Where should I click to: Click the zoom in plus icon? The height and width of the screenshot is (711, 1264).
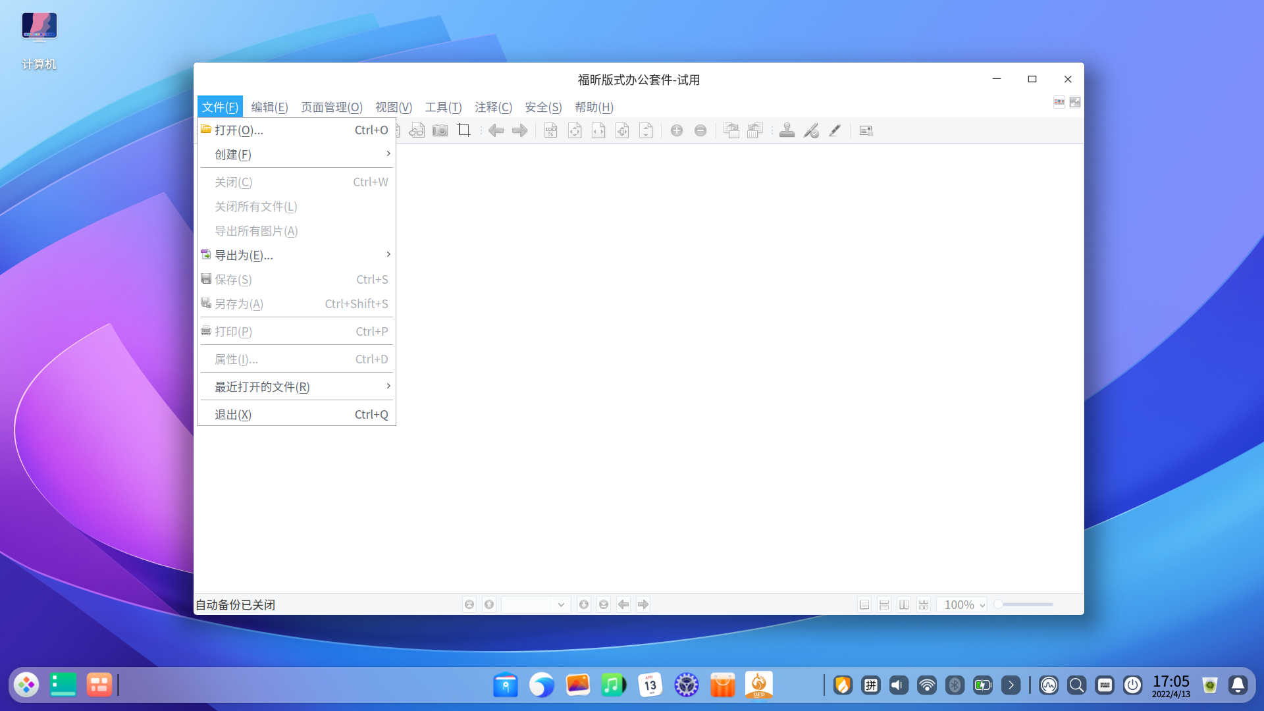pyautogui.click(x=676, y=130)
